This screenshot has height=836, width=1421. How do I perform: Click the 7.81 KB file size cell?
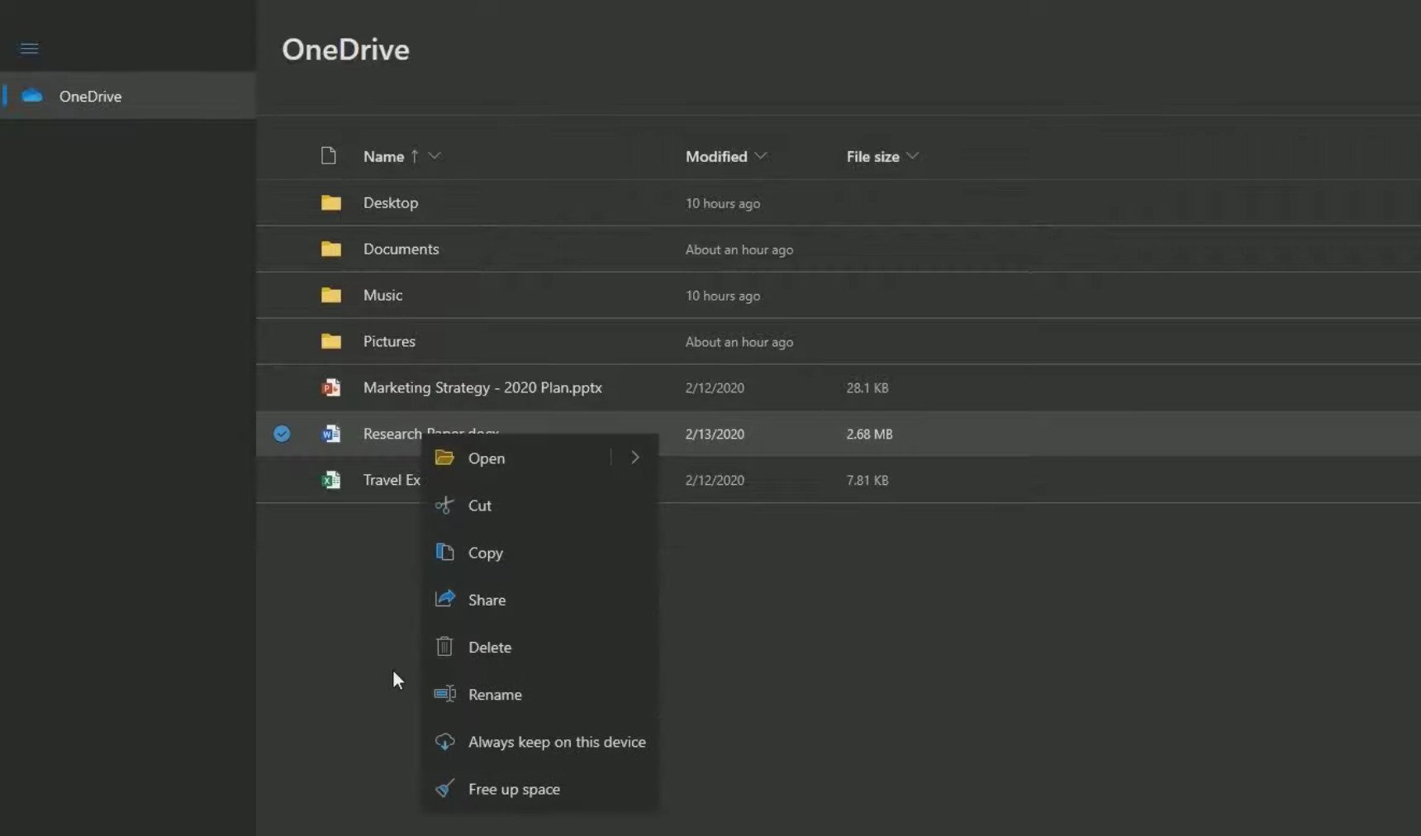click(867, 480)
